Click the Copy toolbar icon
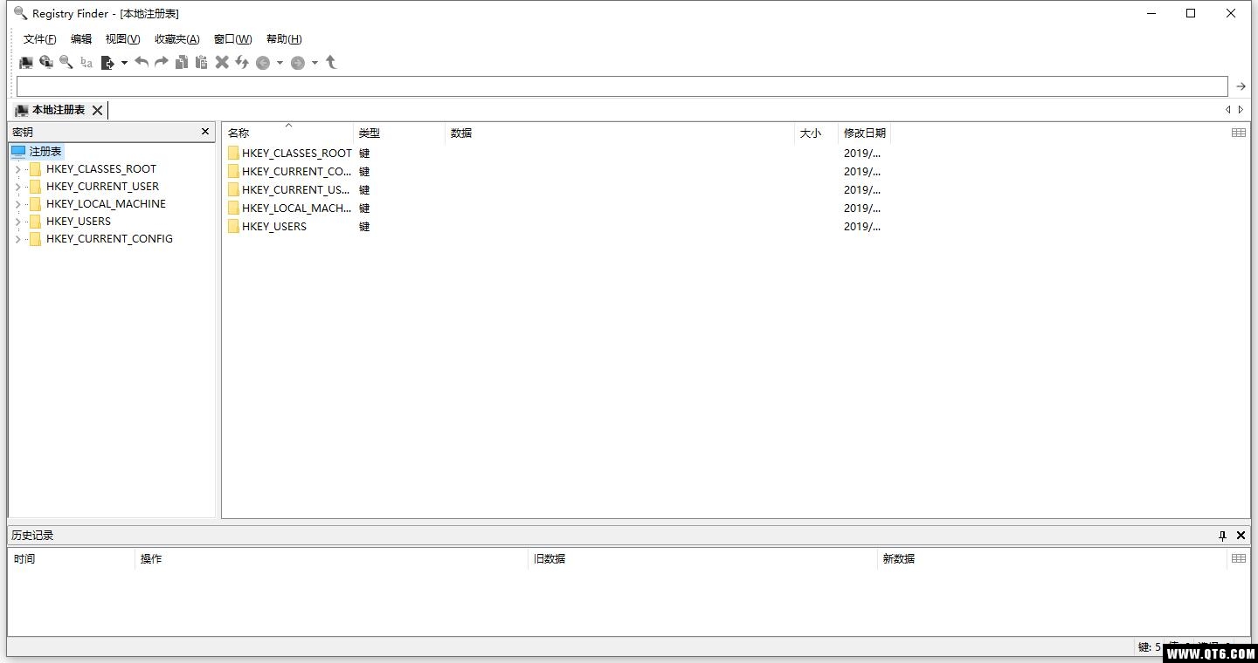Image resolution: width=1258 pixels, height=663 pixels. 182,62
